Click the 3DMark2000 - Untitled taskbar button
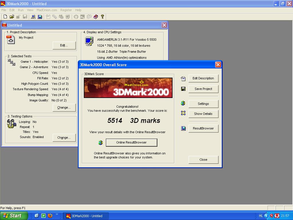Viewport: 293px width, 220px height. click(x=85, y=216)
